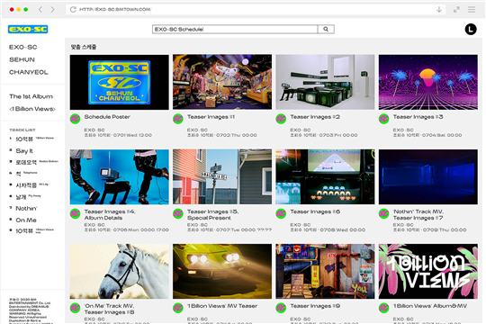Click the 'Teaser Images #5, Special Present' title
Screen dimensions: 486x324
tap(212, 214)
